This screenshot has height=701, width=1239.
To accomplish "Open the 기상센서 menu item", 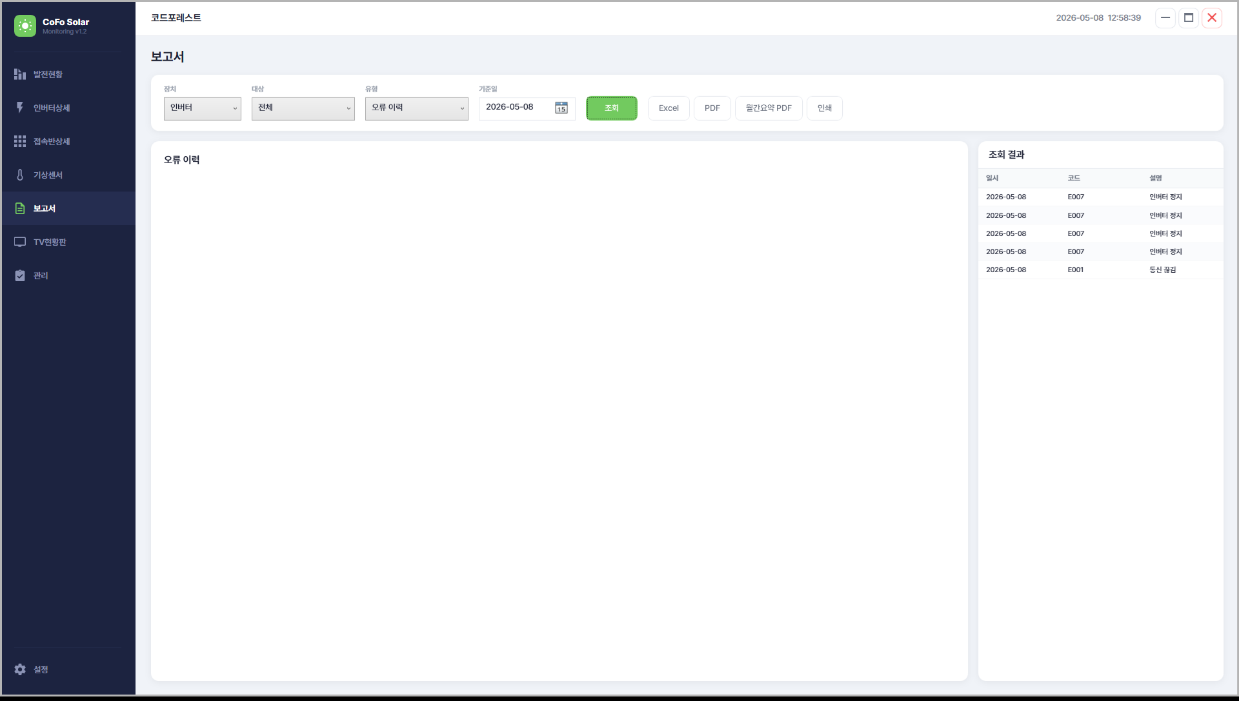I will (68, 175).
